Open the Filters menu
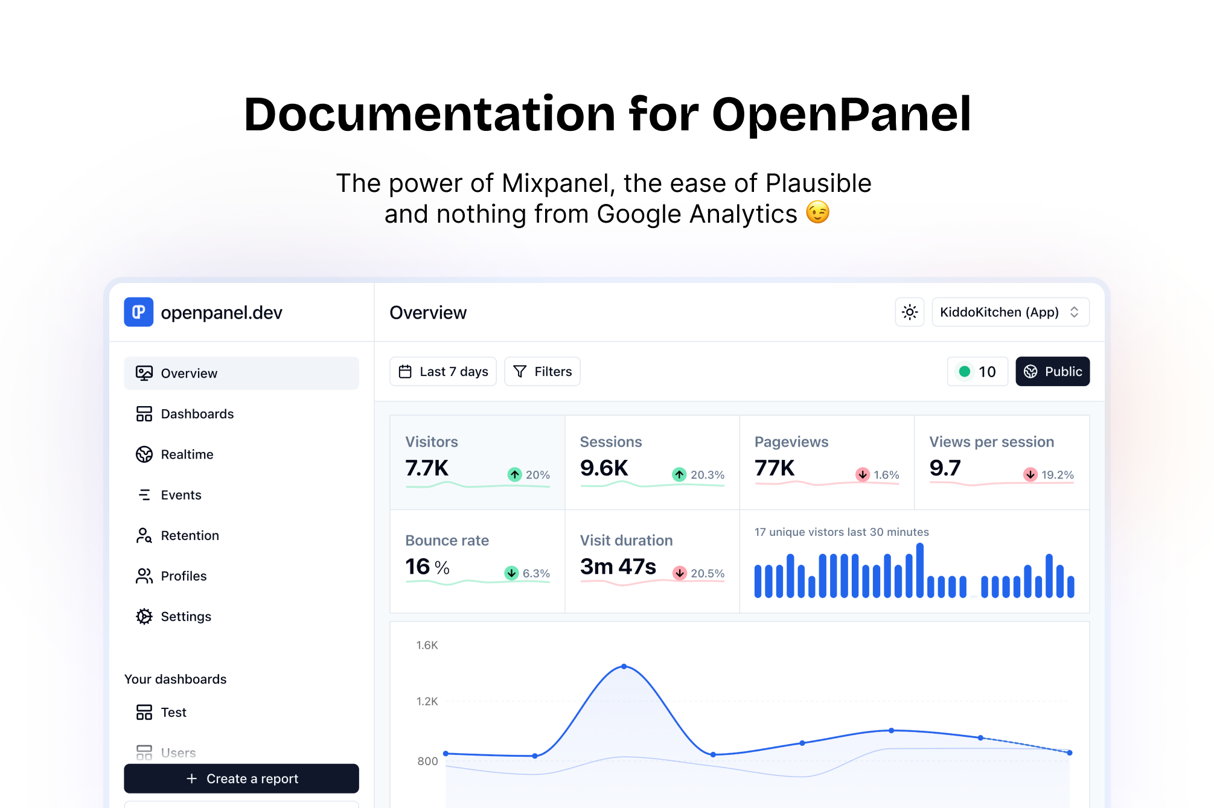Image resolution: width=1214 pixels, height=808 pixels. click(542, 372)
